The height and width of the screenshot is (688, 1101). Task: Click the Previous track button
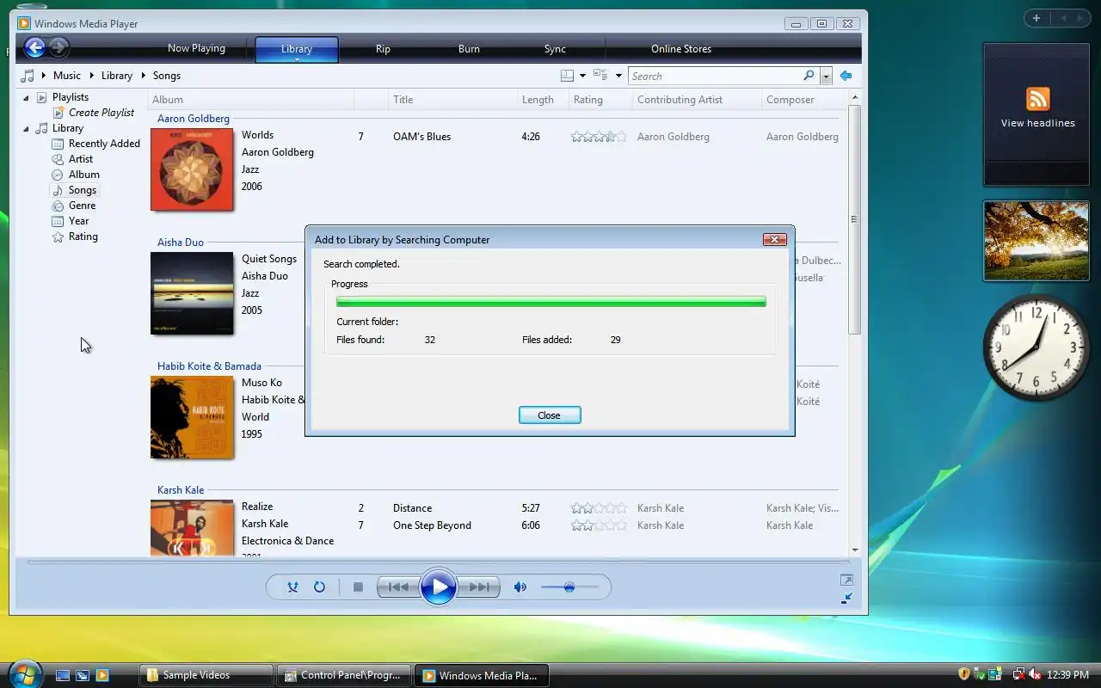point(398,587)
